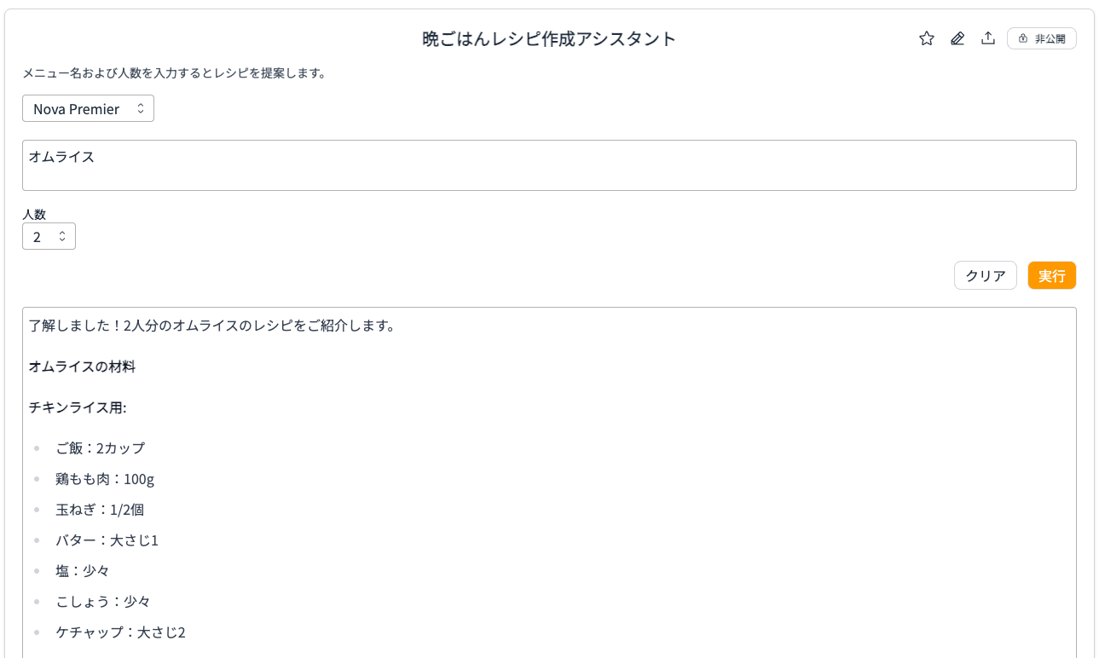Open the Nova Premier model dropdown
Viewport: 1099px width, 658px height.
(x=88, y=108)
